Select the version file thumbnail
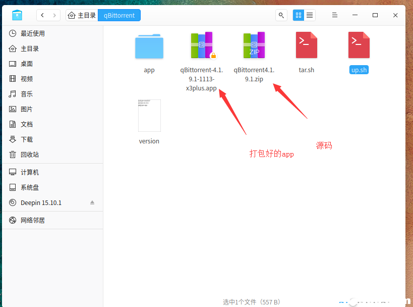This screenshot has height=307, width=413. [149, 116]
